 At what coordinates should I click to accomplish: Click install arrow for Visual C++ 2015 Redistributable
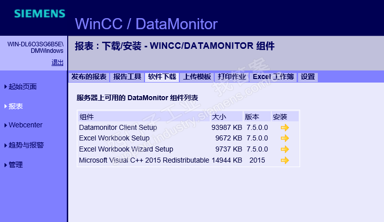tap(284, 161)
